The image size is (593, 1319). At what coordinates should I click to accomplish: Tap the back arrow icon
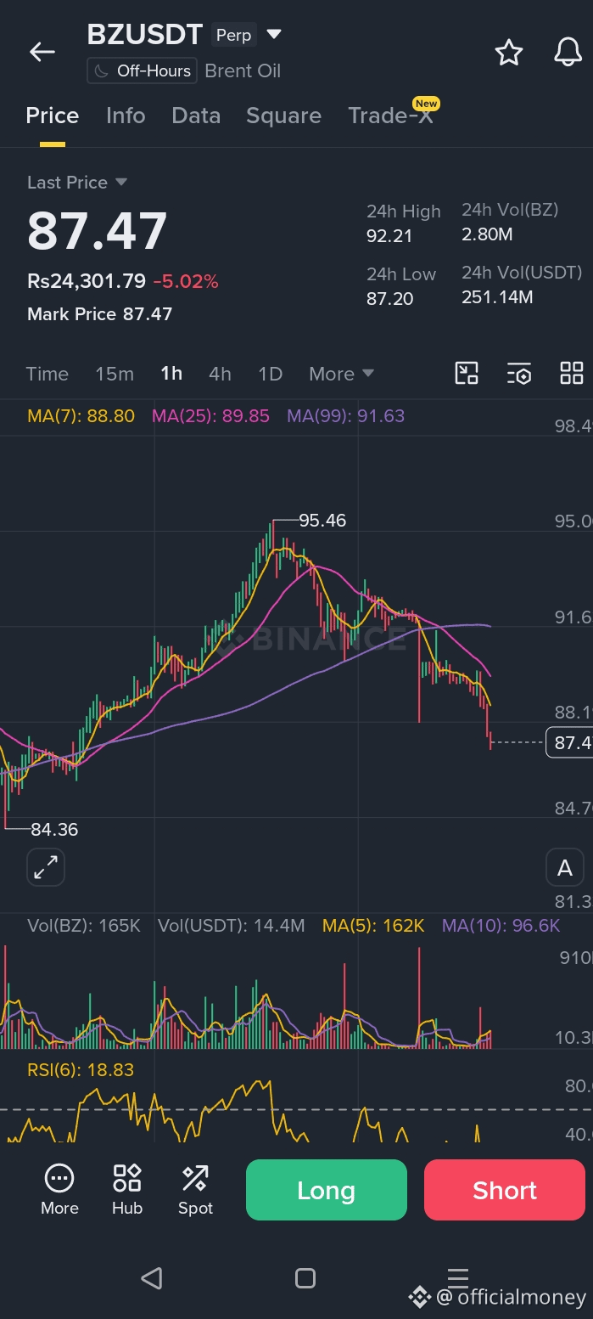tap(42, 52)
